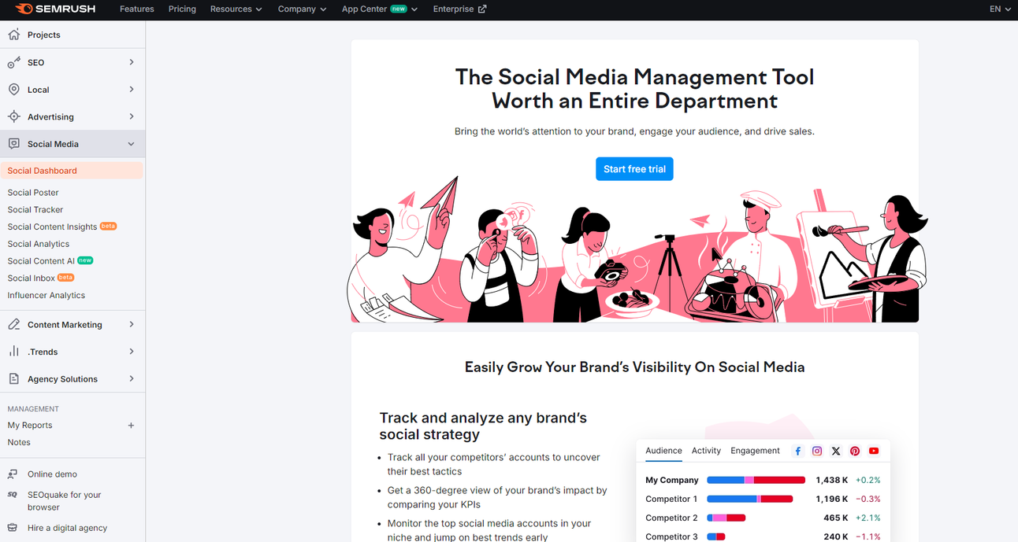Click the plus next to My Reports
The image size is (1018, 542).
click(130, 425)
